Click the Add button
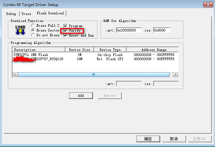This screenshot has width=215, height=147. pyautogui.click(x=81, y=95)
